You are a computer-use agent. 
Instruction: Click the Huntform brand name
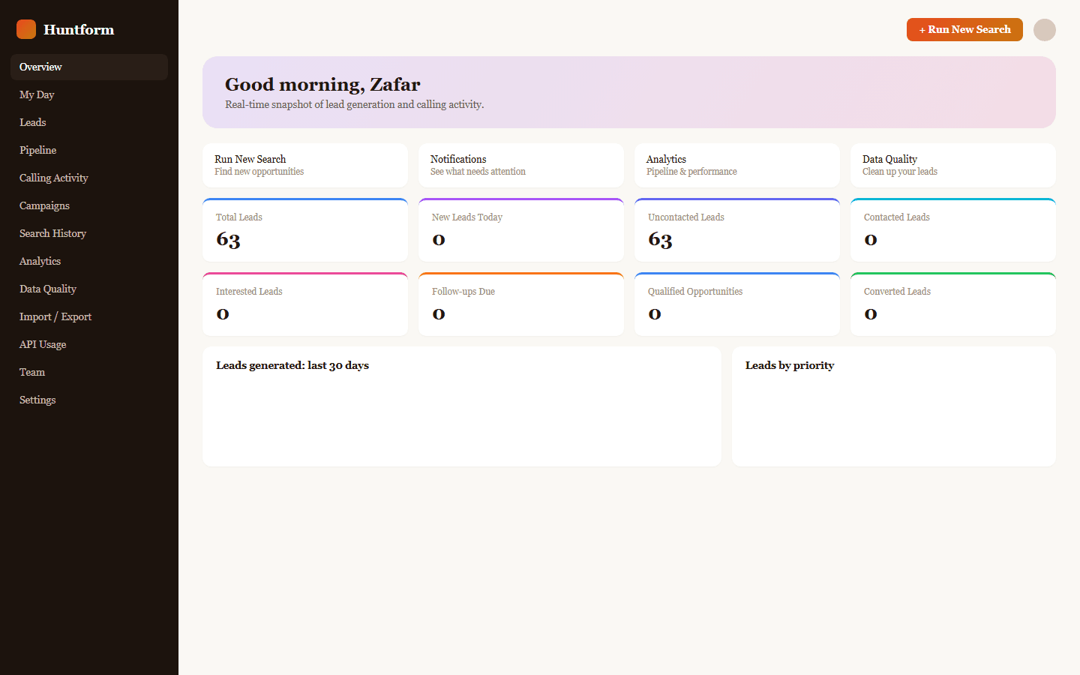pyautogui.click(x=79, y=29)
